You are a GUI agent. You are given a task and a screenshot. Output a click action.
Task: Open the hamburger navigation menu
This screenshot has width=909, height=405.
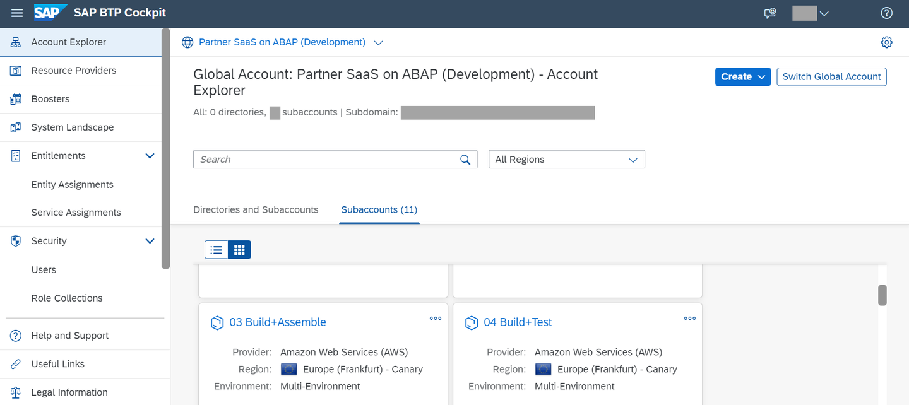pos(17,13)
